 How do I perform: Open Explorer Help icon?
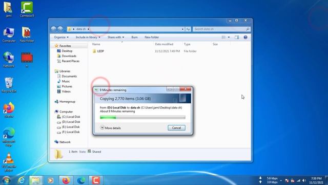(x=245, y=37)
